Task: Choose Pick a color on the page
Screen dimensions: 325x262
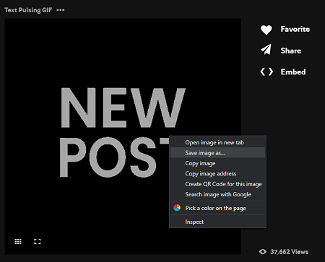Action: 218,208
